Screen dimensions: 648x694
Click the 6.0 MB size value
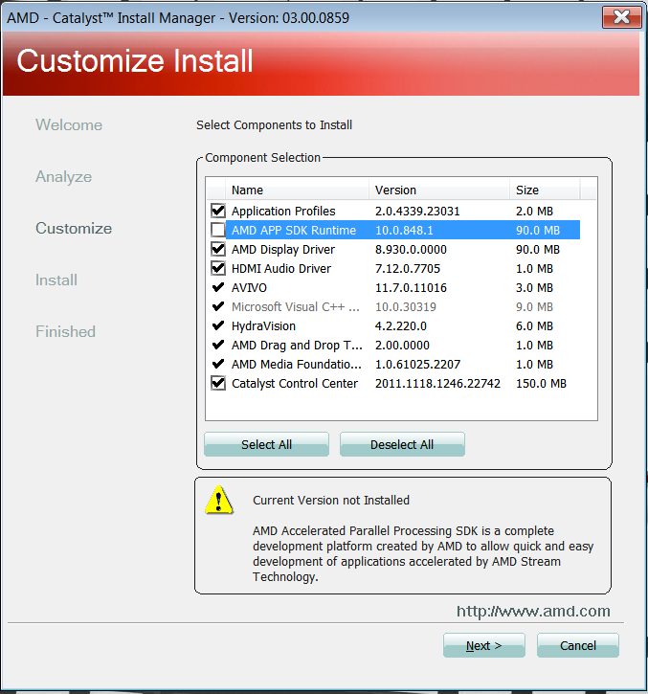click(x=534, y=326)
